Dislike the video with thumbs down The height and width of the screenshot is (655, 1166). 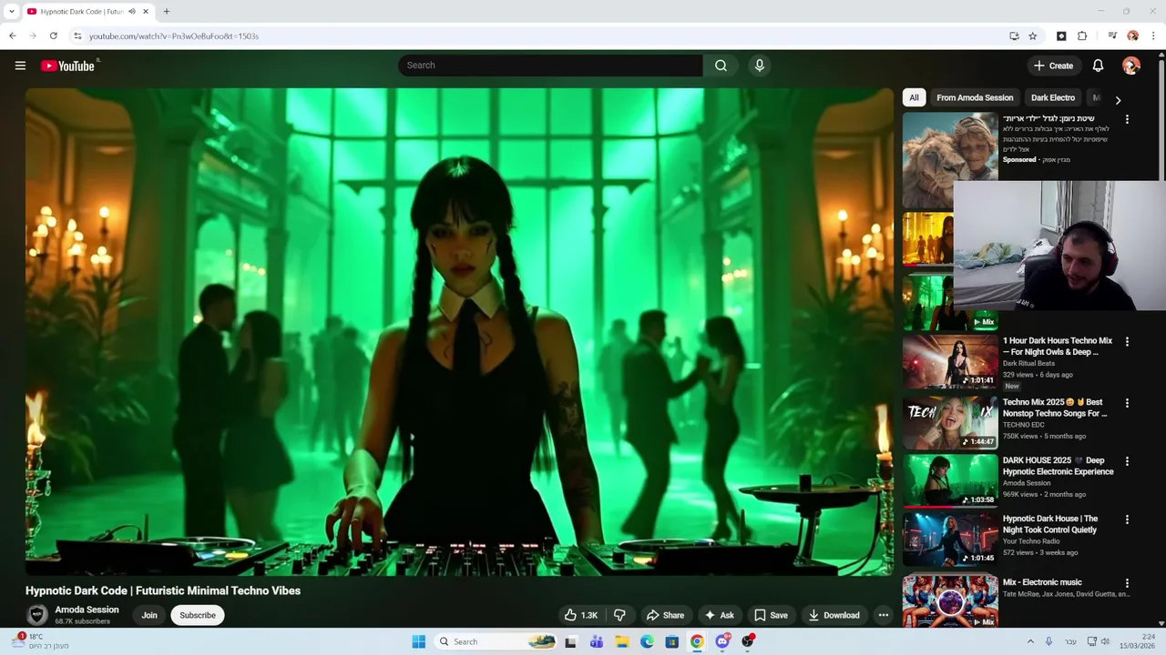pos(619,615)
